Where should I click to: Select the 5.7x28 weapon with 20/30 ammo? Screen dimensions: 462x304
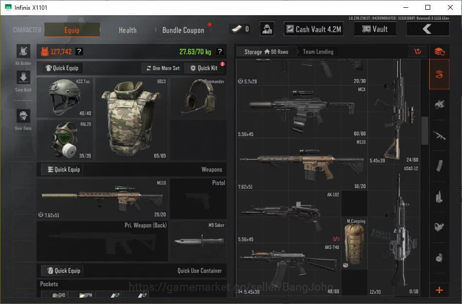[x=302, y=72]
